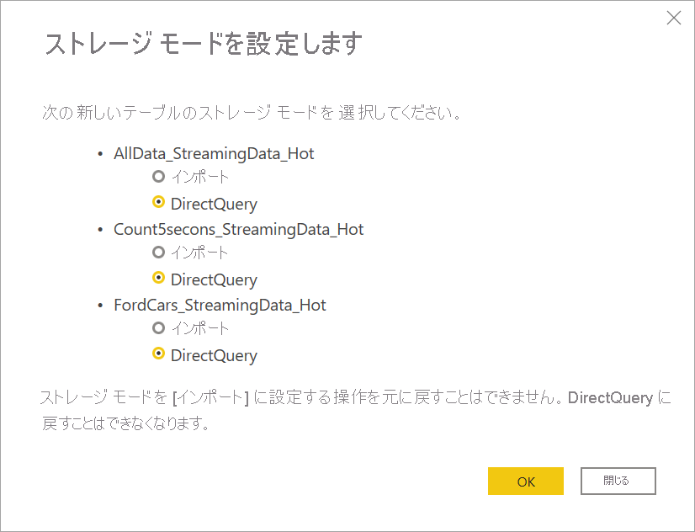Dismiss the dialog using 閉じる
695x532 pixels.
point(618,481)
